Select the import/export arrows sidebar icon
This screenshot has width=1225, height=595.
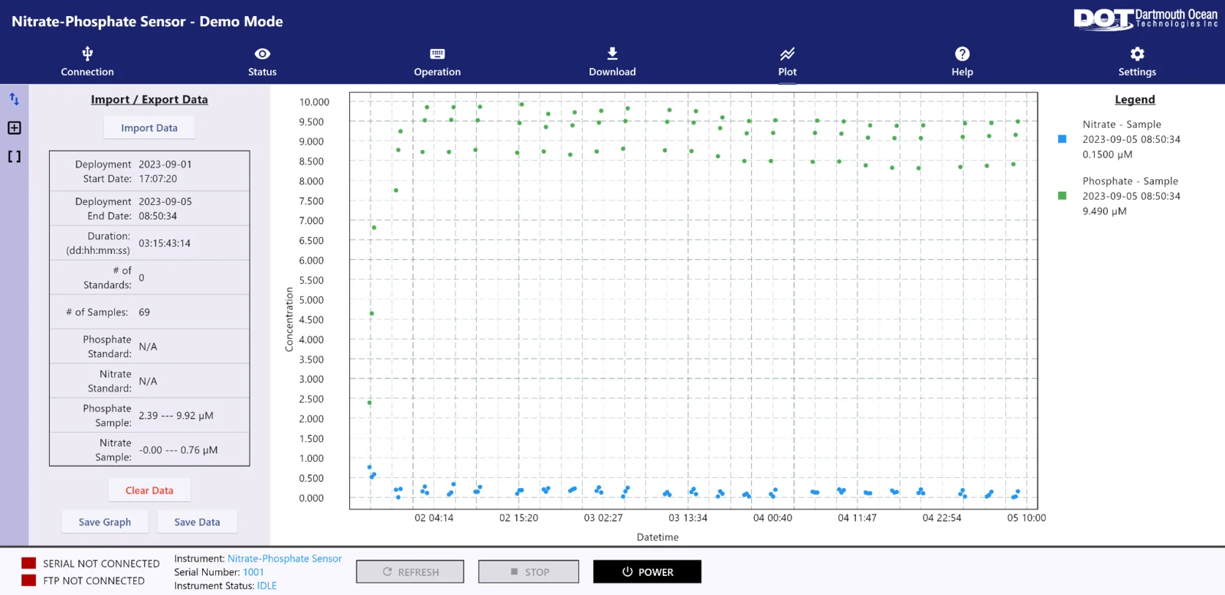coord(14,99)
